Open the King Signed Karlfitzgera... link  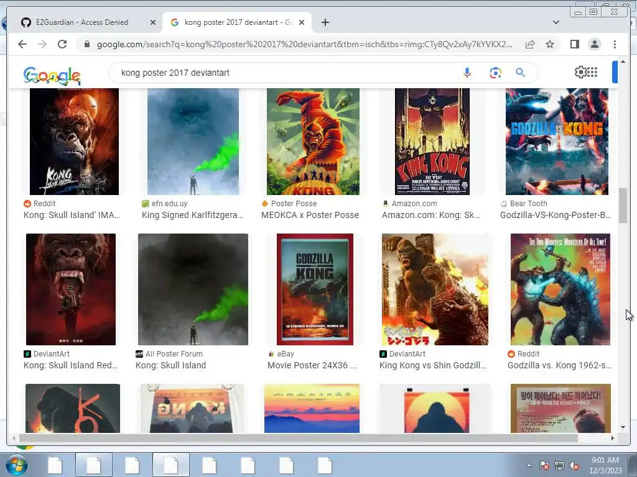[x=193, y=215]
